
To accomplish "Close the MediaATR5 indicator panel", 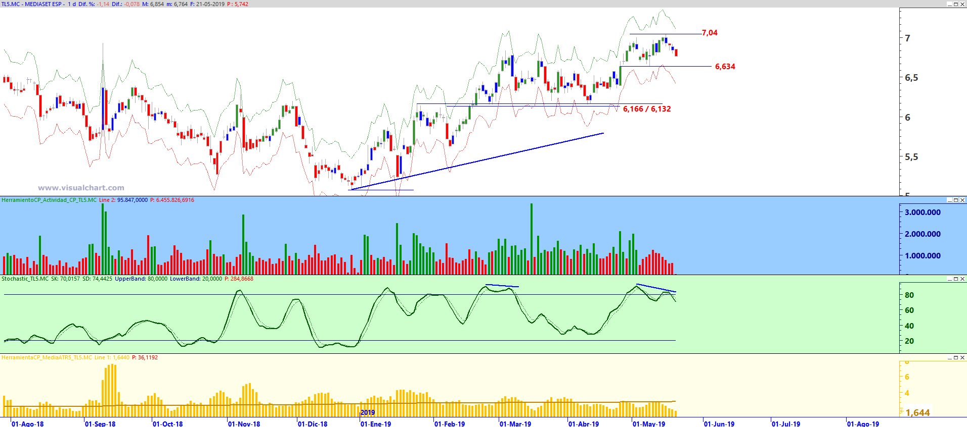I will coord(962,357).
